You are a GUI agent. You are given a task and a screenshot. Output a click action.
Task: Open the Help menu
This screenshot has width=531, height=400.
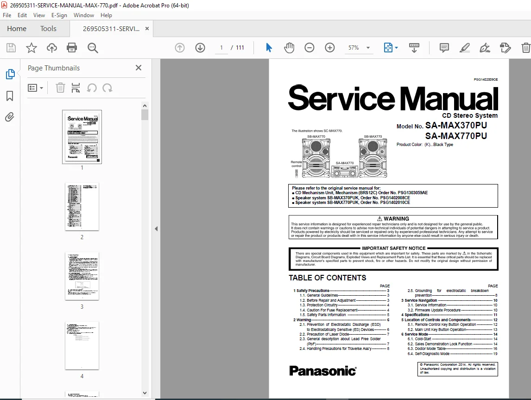(x=106, y=15)
